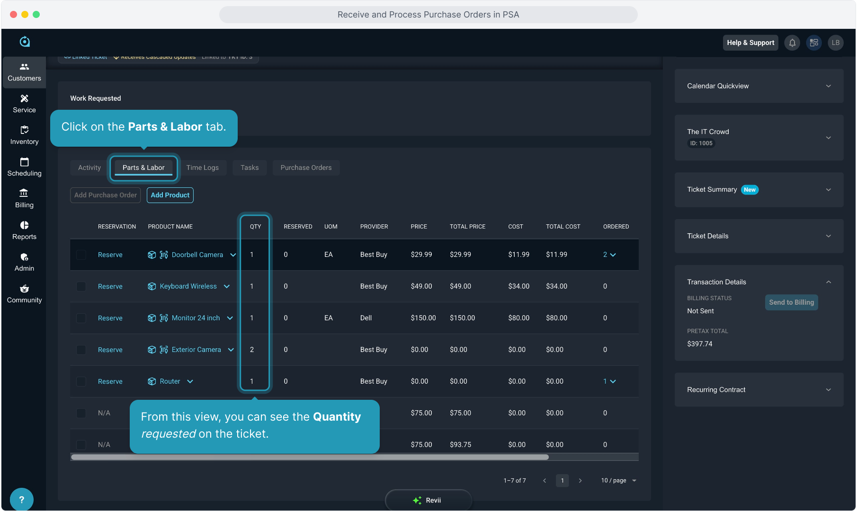Click the notification bell icon
This screenshot has height=511, width=857.
tap(792, 43)
